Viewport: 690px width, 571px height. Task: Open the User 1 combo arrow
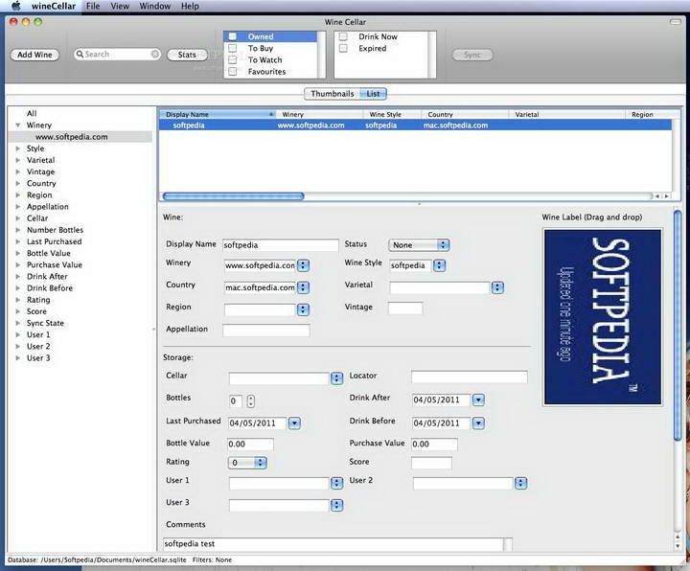click(x=336, y=483)
